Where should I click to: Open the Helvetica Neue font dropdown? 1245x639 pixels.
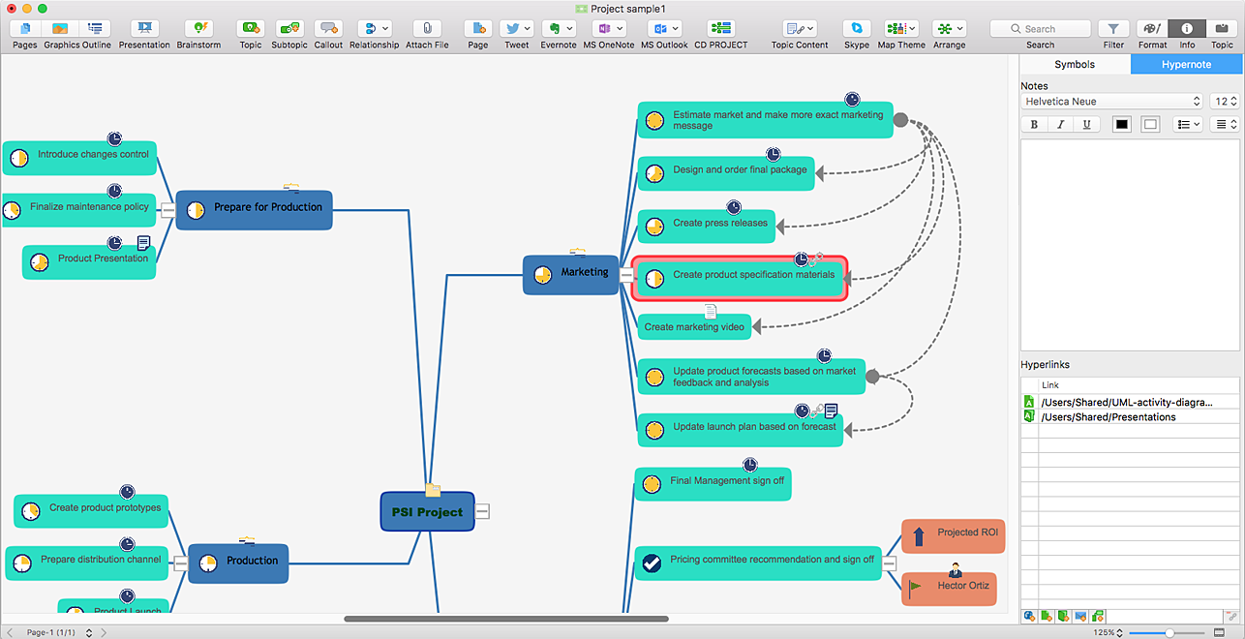click(1112, 102)
